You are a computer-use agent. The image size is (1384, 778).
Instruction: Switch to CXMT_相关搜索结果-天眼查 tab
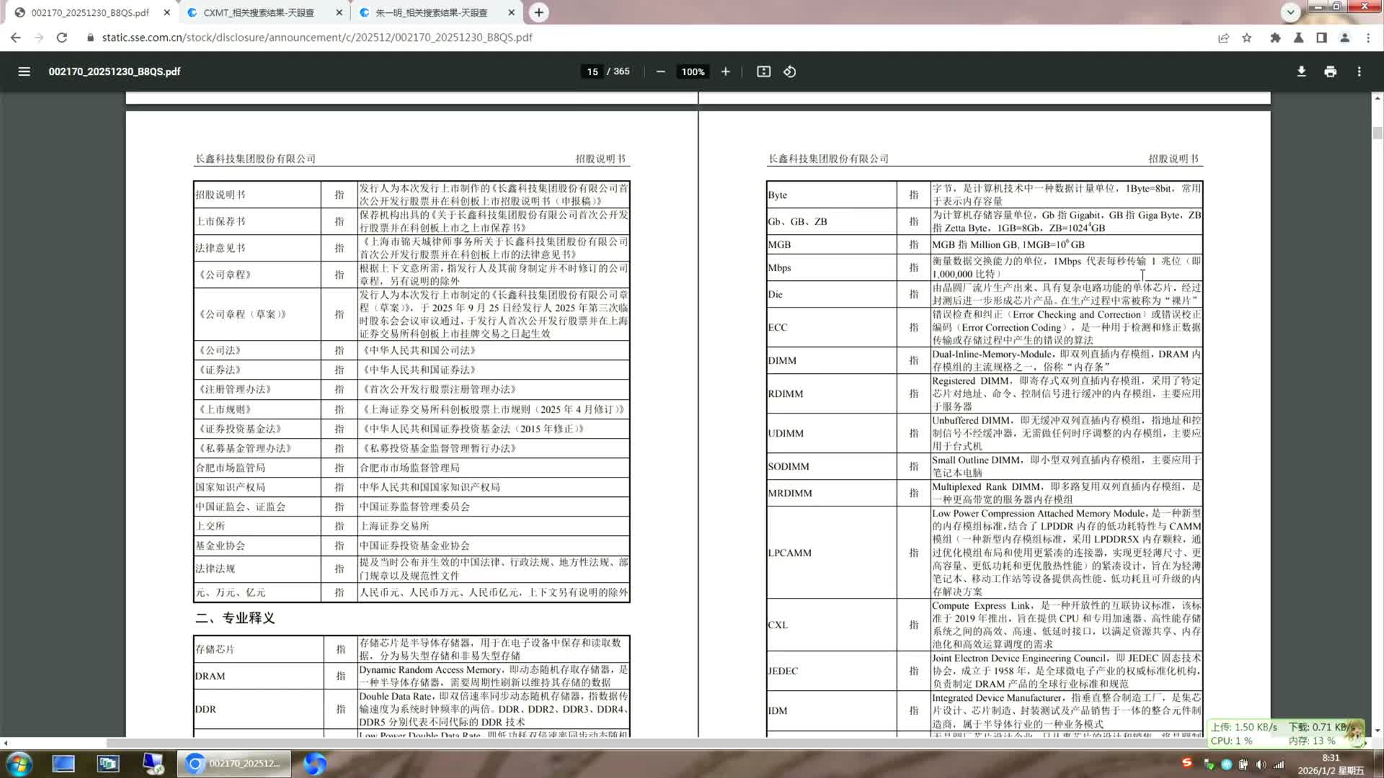click(259, 12)
